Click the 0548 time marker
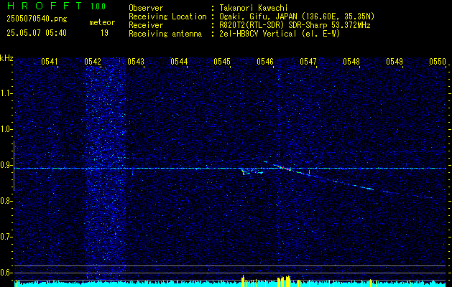452x287 pixels. pos(351,62)
